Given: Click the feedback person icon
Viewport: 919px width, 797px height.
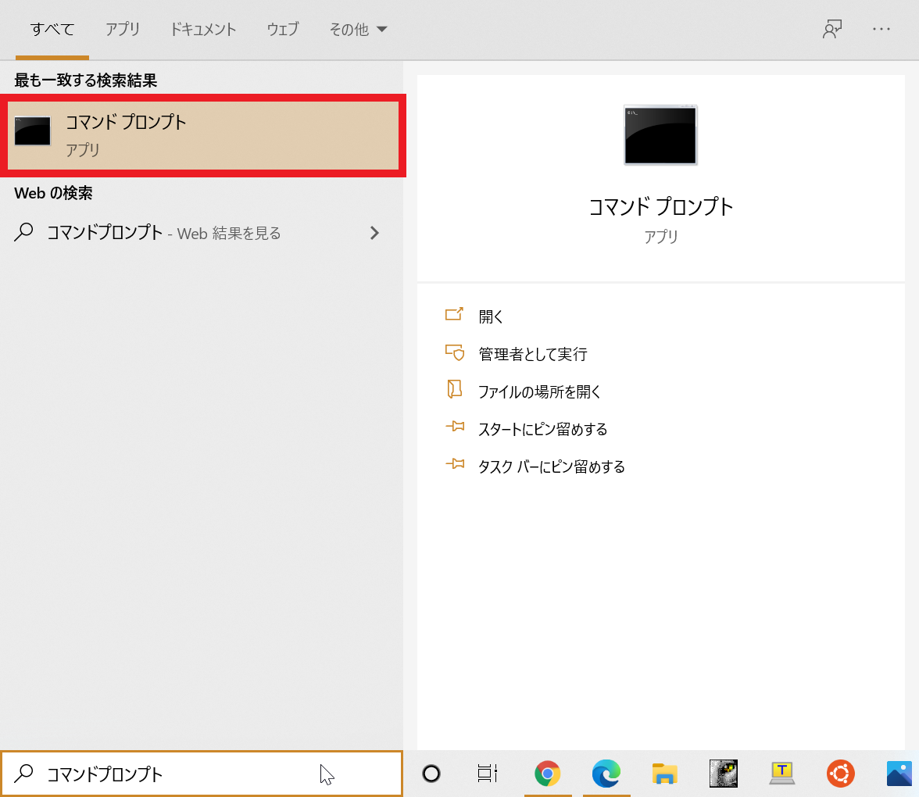Looking at the screenshot, I should coord(832,29).
